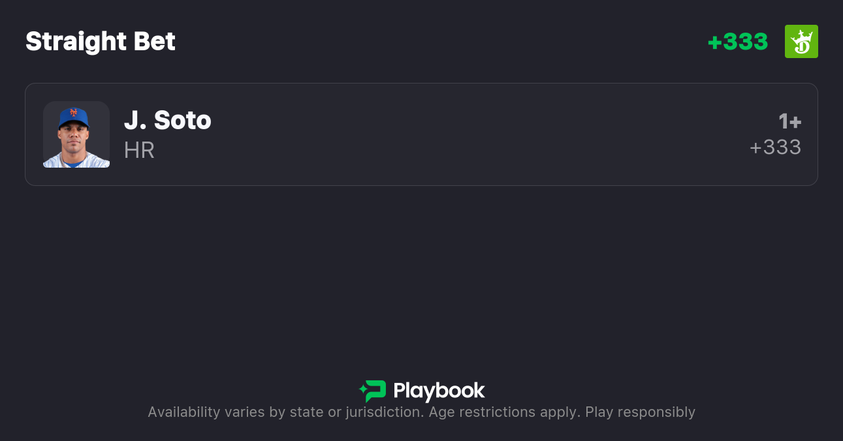Image resolution: width=843 pixels, height=441 pixels.
Task: Click the "Straight Bet" heading
Action: click(x=101, y=42)
